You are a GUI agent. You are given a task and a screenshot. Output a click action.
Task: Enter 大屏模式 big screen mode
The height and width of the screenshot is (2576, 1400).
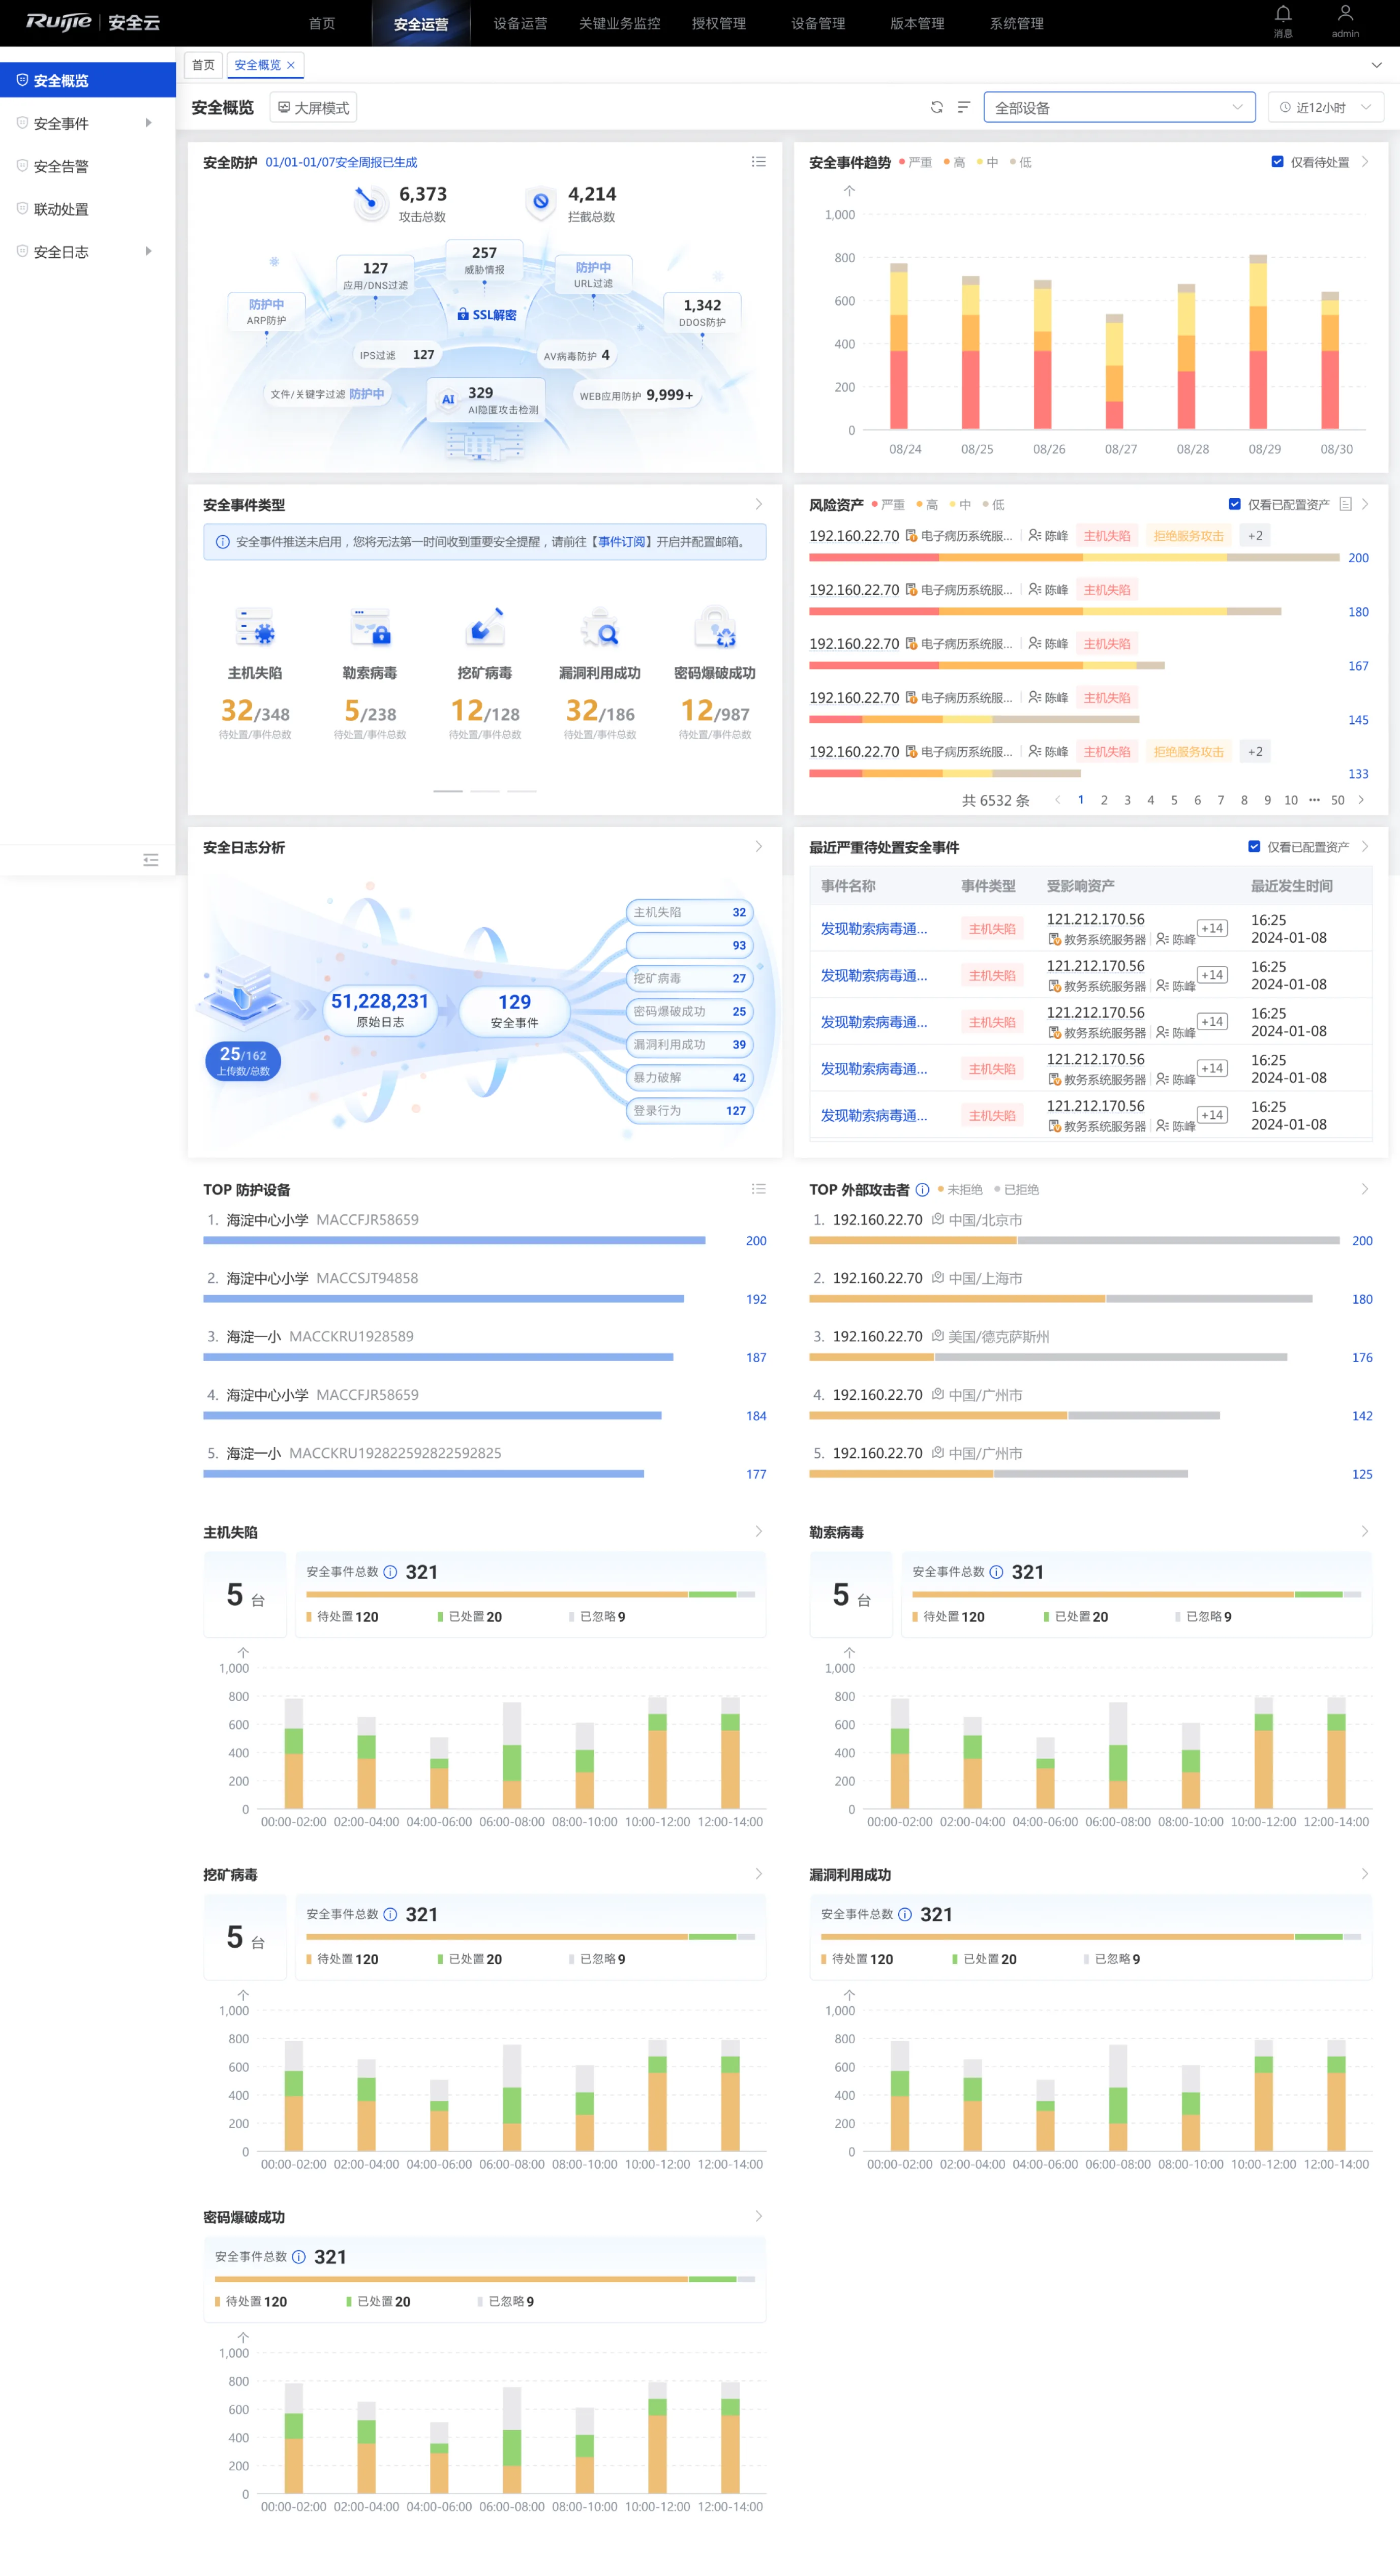pos(313,107)
